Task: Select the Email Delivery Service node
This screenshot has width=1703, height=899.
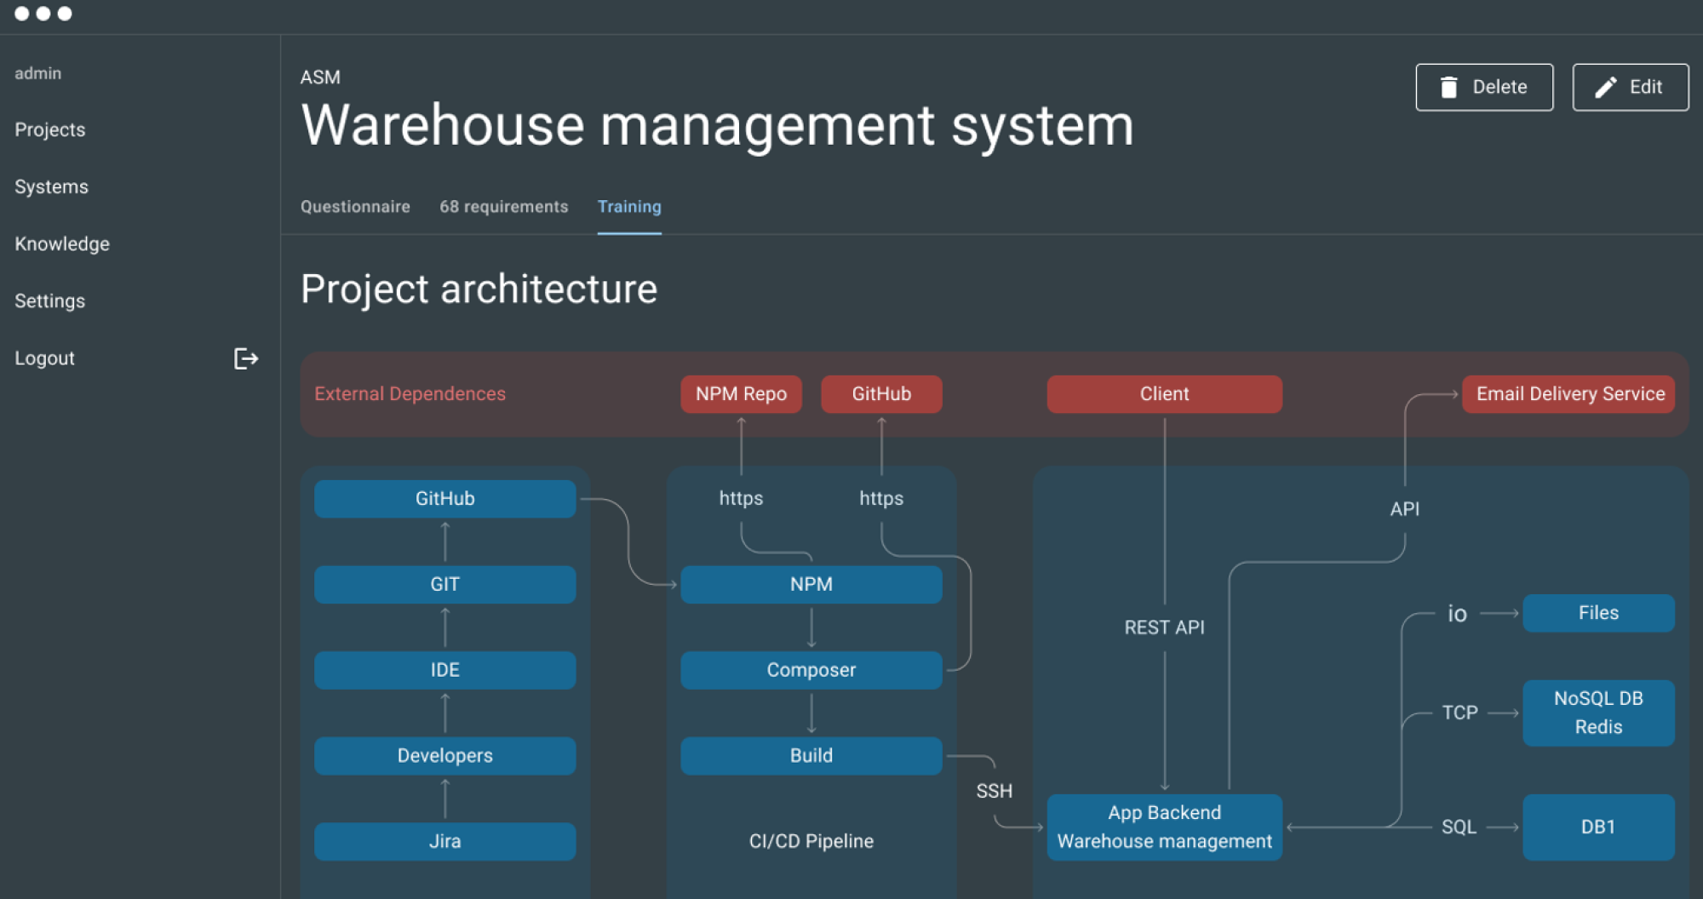Action: tap(1568, 394)
